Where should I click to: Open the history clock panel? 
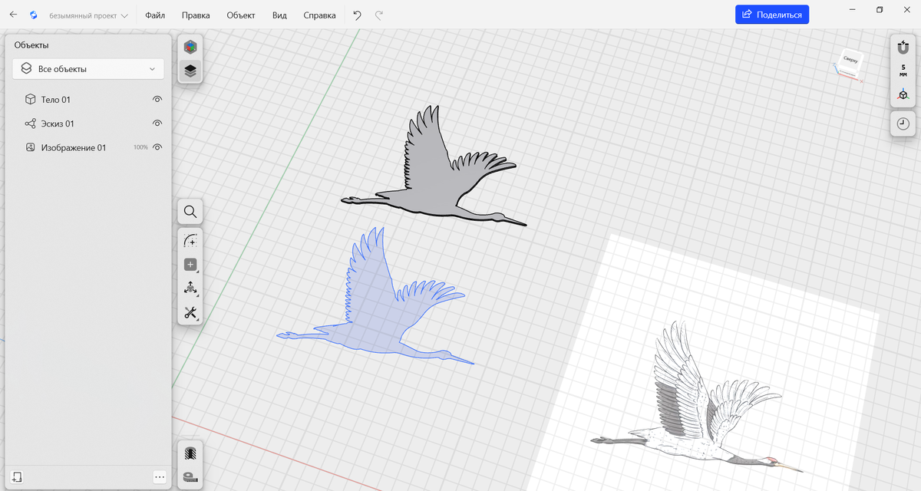tap(903, 124)
